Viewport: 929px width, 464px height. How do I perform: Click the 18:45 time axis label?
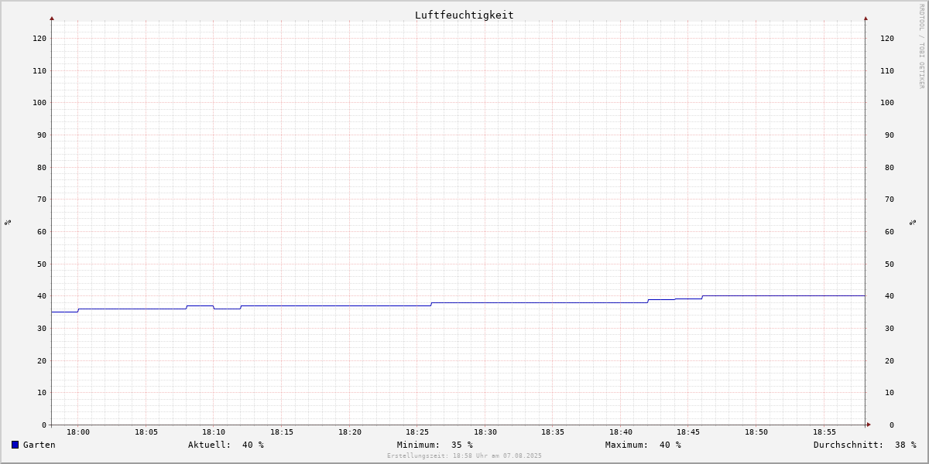(x=689, y=432)
